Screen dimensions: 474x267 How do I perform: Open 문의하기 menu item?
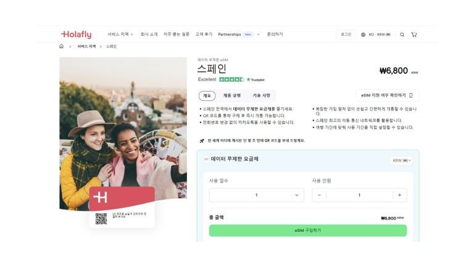point(275,35)
